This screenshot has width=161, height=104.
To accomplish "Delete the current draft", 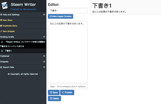I will pos(54,98).
